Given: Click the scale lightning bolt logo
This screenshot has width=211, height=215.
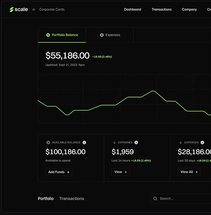Looking at the screenshot, I should [x=12, y=10].
